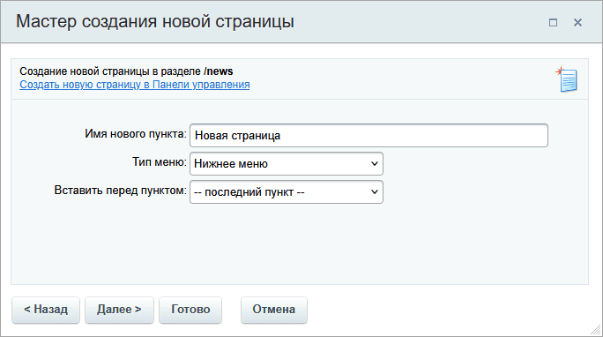Select the 'Тип меню:' label
Image resolution: width=603 pixels, height=337 pixels.
(160, 162)
